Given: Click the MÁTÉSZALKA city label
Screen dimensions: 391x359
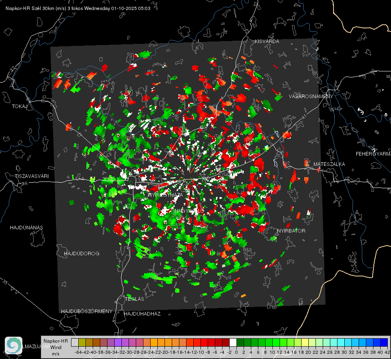Looking at the screenshot, I should (329, 164).
